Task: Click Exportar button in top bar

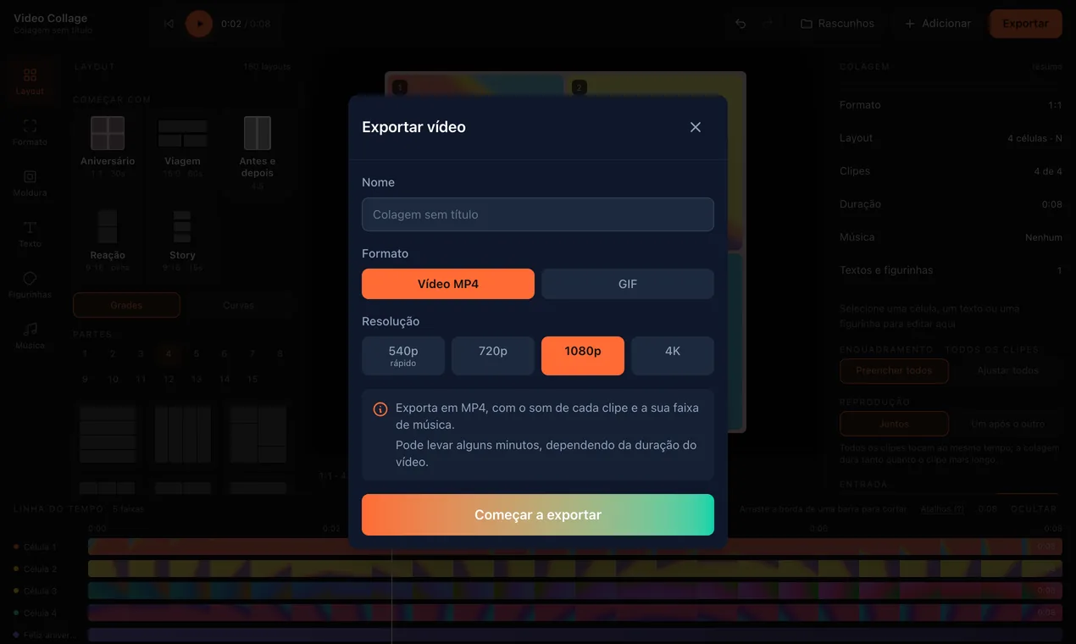Action: point(1026,24)
